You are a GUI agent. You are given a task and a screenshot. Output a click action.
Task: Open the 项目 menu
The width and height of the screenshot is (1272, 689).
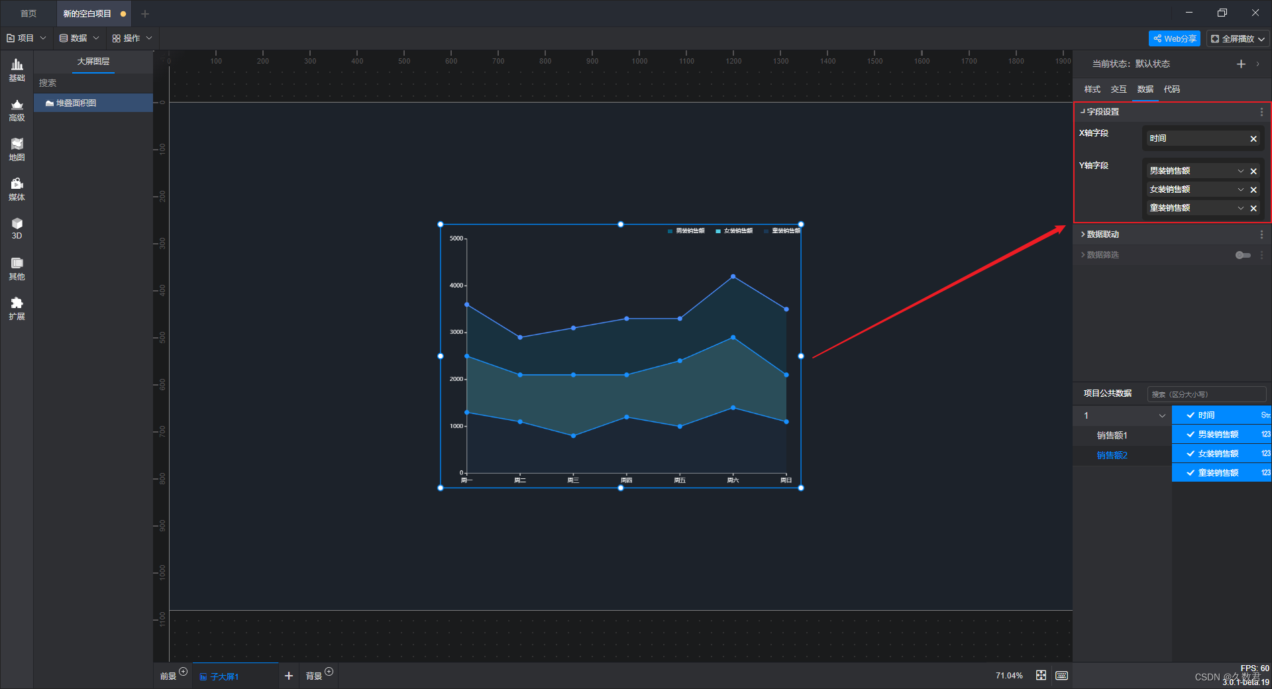click(26, 38)
